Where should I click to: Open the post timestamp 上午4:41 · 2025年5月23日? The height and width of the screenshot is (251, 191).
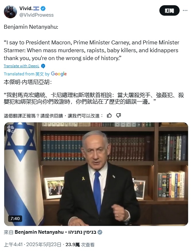33,244
